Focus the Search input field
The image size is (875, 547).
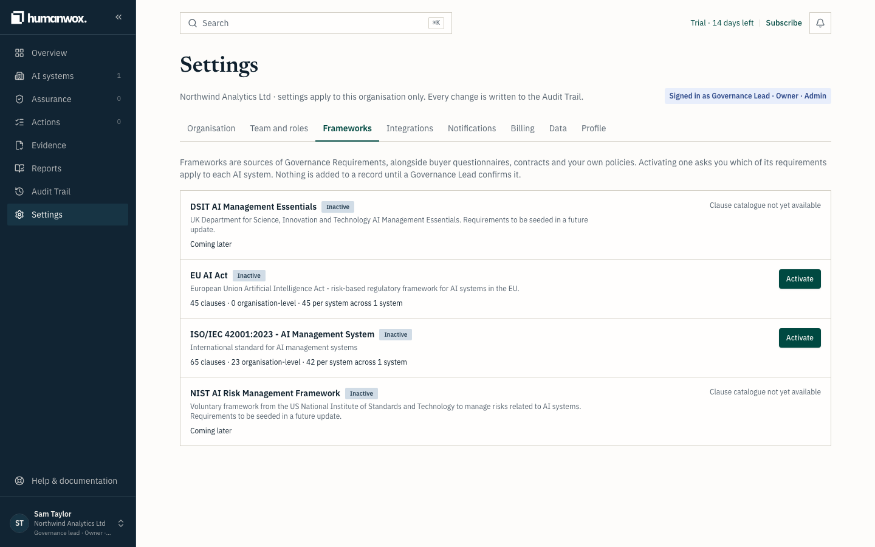click(316, 23)
